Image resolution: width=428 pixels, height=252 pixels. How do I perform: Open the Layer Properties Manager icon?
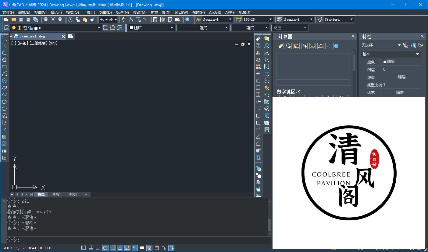[6, 28]
